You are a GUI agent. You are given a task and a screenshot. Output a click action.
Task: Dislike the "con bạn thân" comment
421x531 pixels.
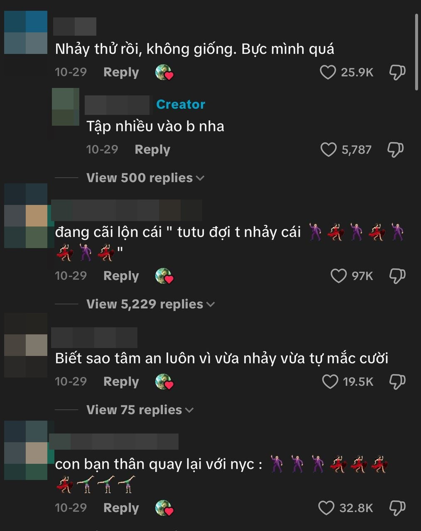[397, 508]
